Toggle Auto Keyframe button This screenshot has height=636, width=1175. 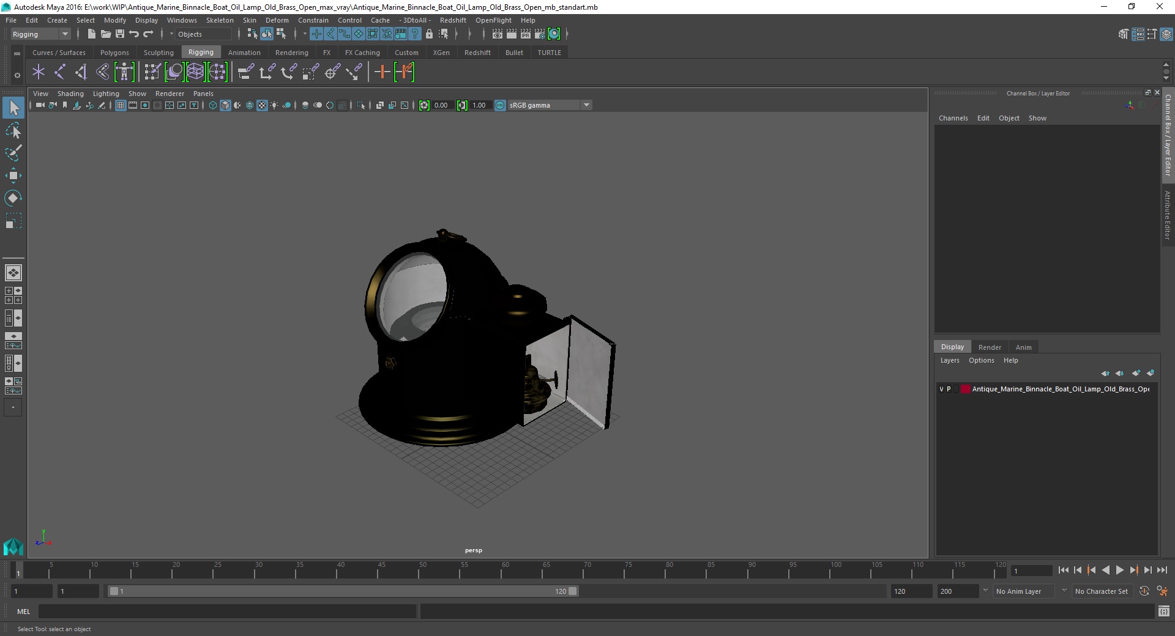coord(1144,591)
